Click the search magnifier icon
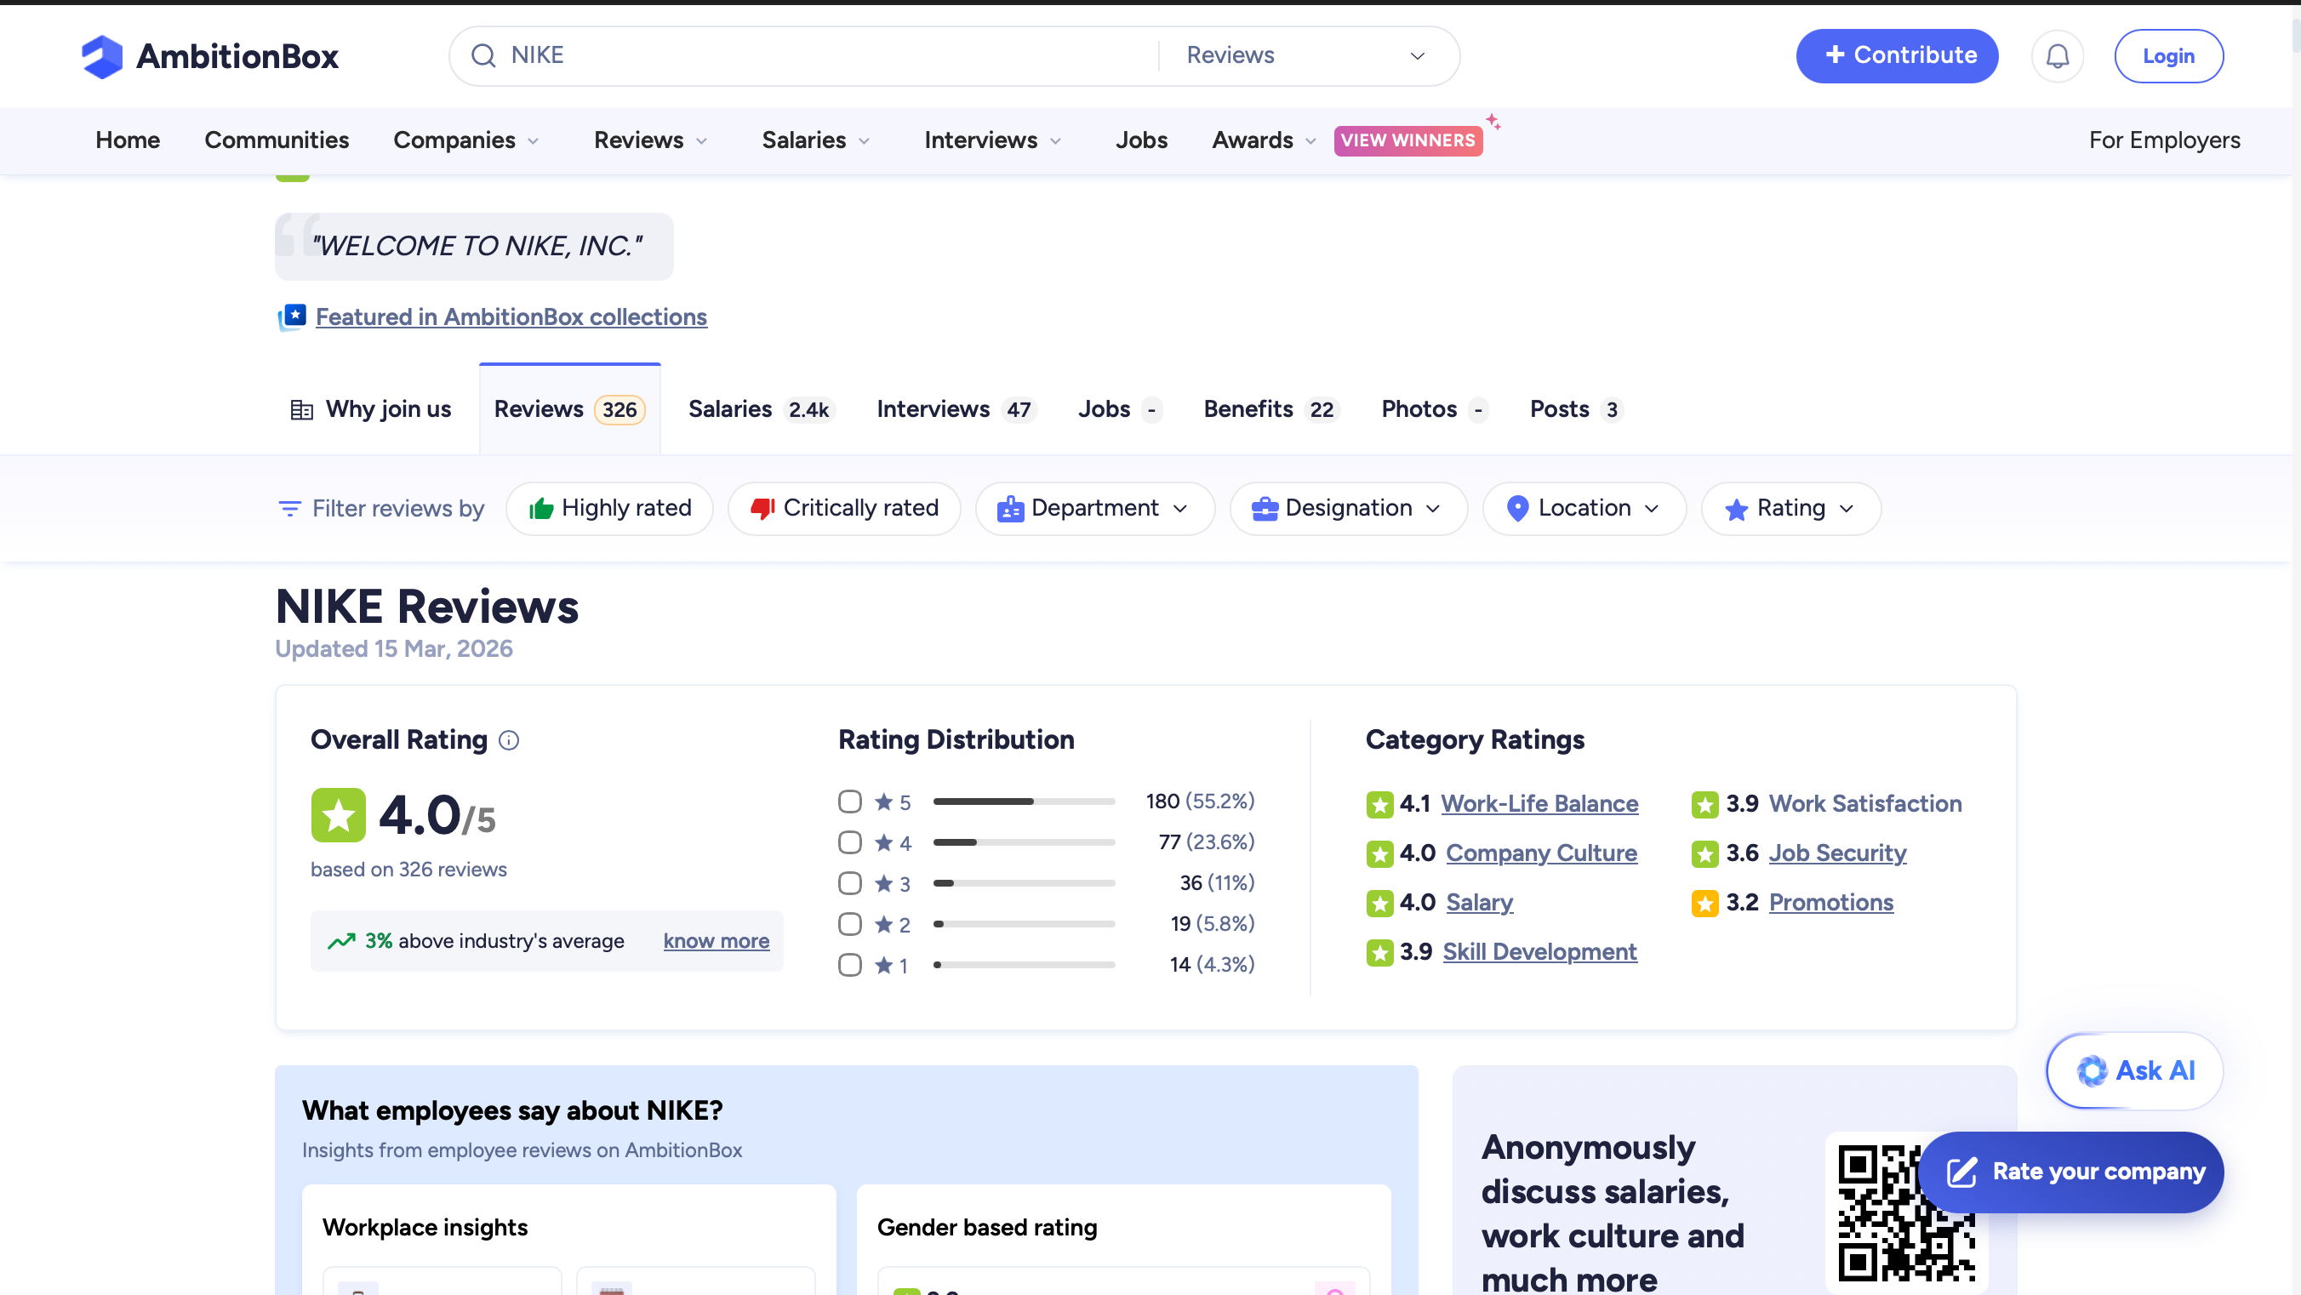This screenshot has width=2301, height=1295. (x=483, y=56)
